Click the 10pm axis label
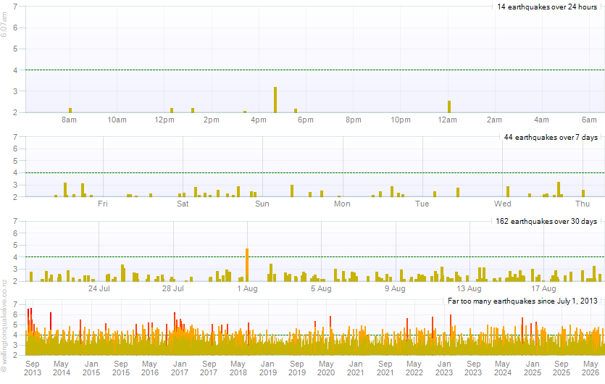This screenshot has width=605, height=384. coord(401,120)
